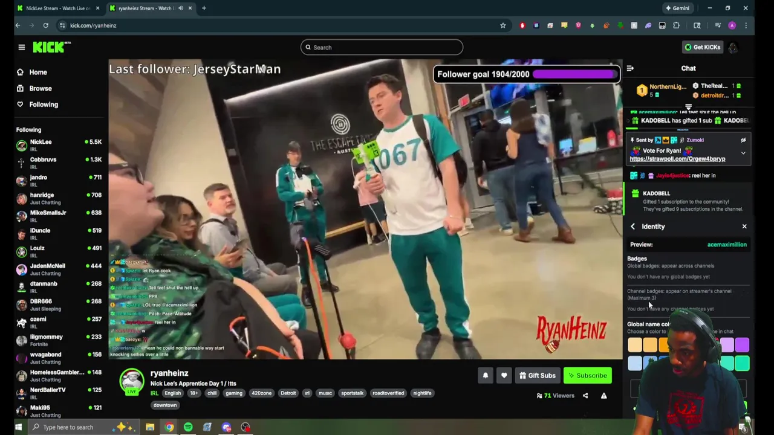Image resolution: width=774 pixels, height=435 pixels.
Task: Open the Chrome extensions puzzle icon
Action: (676, 25)
